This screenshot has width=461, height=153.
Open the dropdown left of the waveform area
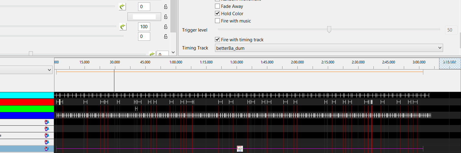tap(26, 70)
